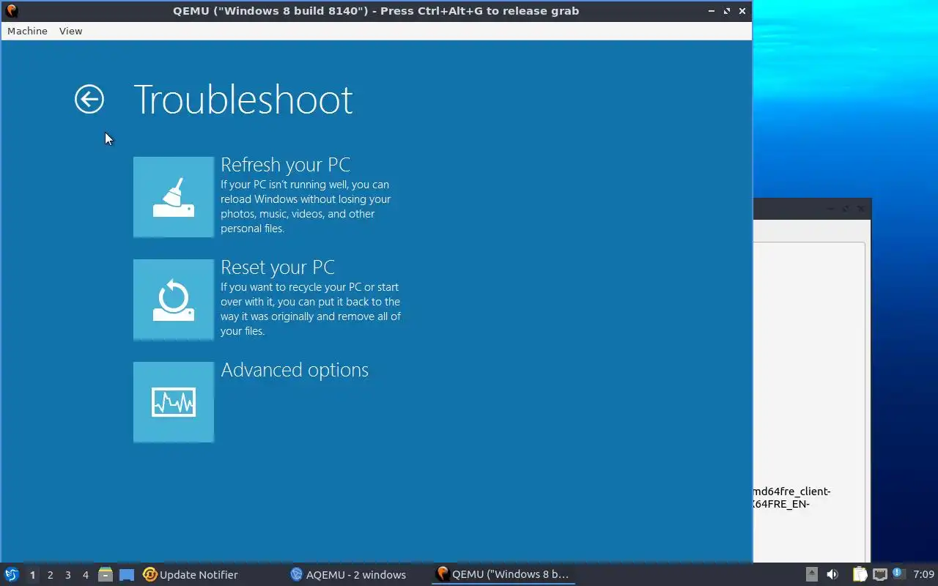The width and height of the screenshot is (938, 586).
Task: Maximize the QEMU window
Action: click(x=727, y=11)
